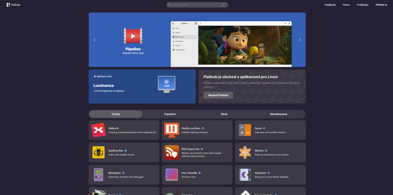Open the Nocturne music icon
The image size is (393, 195).
tap(245, 175)
